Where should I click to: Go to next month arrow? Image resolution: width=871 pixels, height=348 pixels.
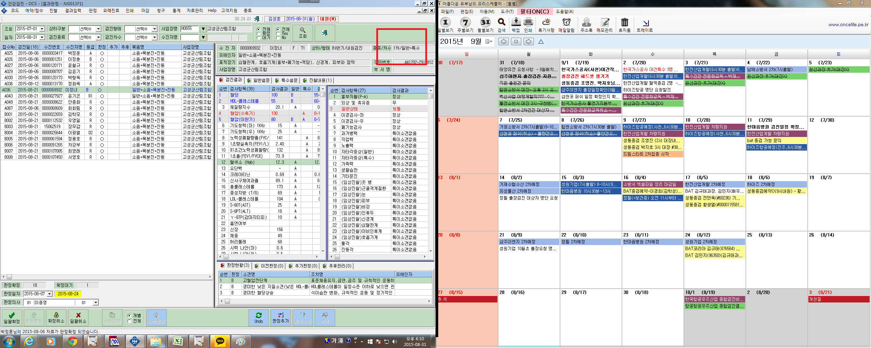click(x=528, y=41)
